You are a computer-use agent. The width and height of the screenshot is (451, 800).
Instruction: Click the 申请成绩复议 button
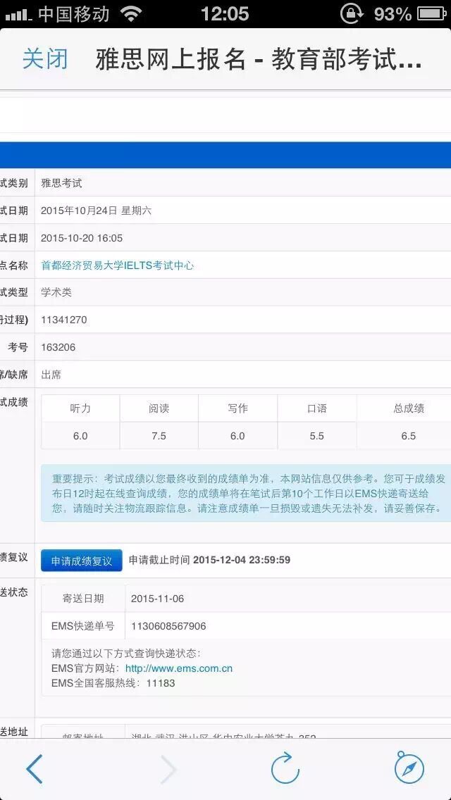(x=82, y=560)
